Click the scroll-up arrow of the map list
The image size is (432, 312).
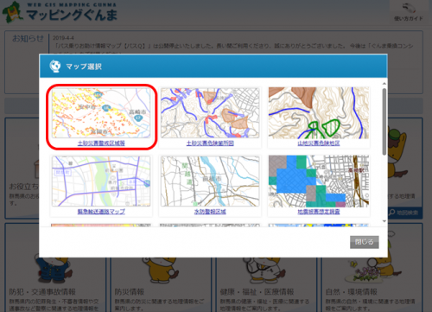tap(384, 84)
